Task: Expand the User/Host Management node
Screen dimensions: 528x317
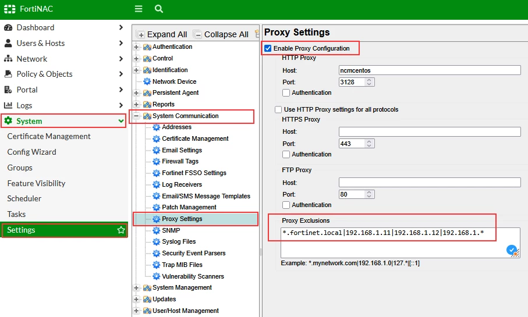Action: pyautogui.click(x=136, y=311)
